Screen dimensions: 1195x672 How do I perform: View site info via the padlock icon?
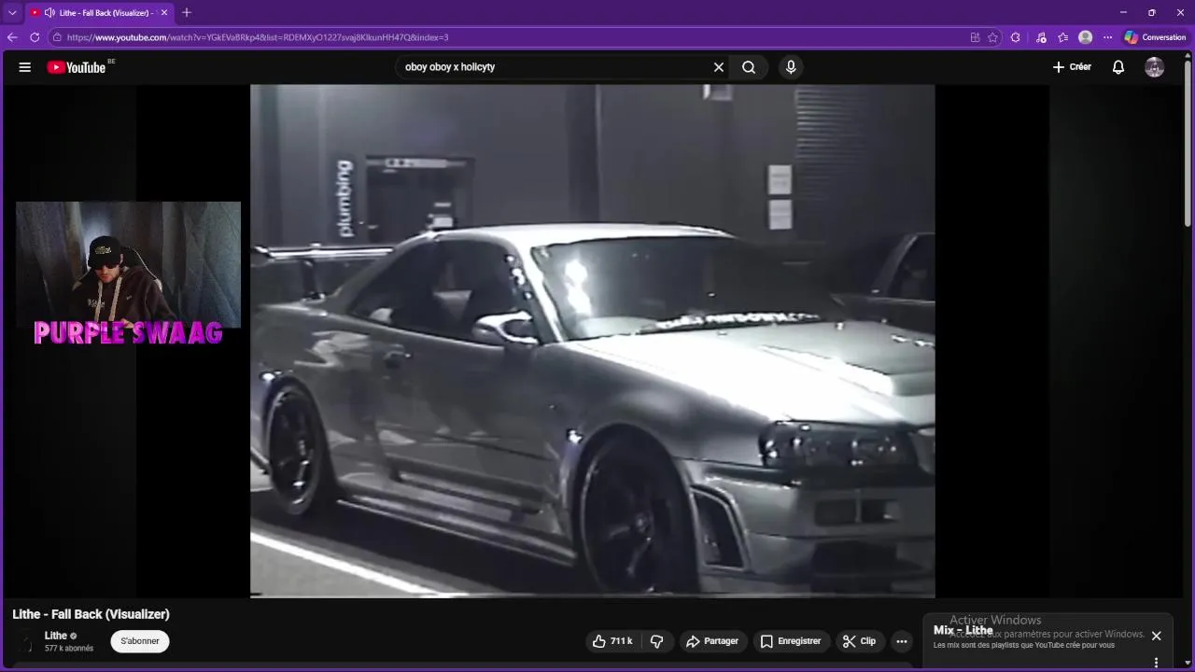[x=57, y=37]
